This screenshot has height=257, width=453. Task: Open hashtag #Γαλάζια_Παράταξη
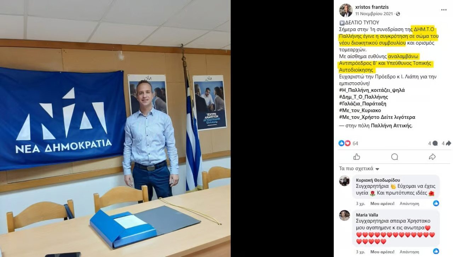(x=363, y=104)
